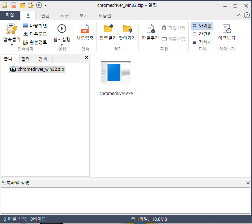
Task: Extract to 다운로드 folder
Action: point(35,34)
